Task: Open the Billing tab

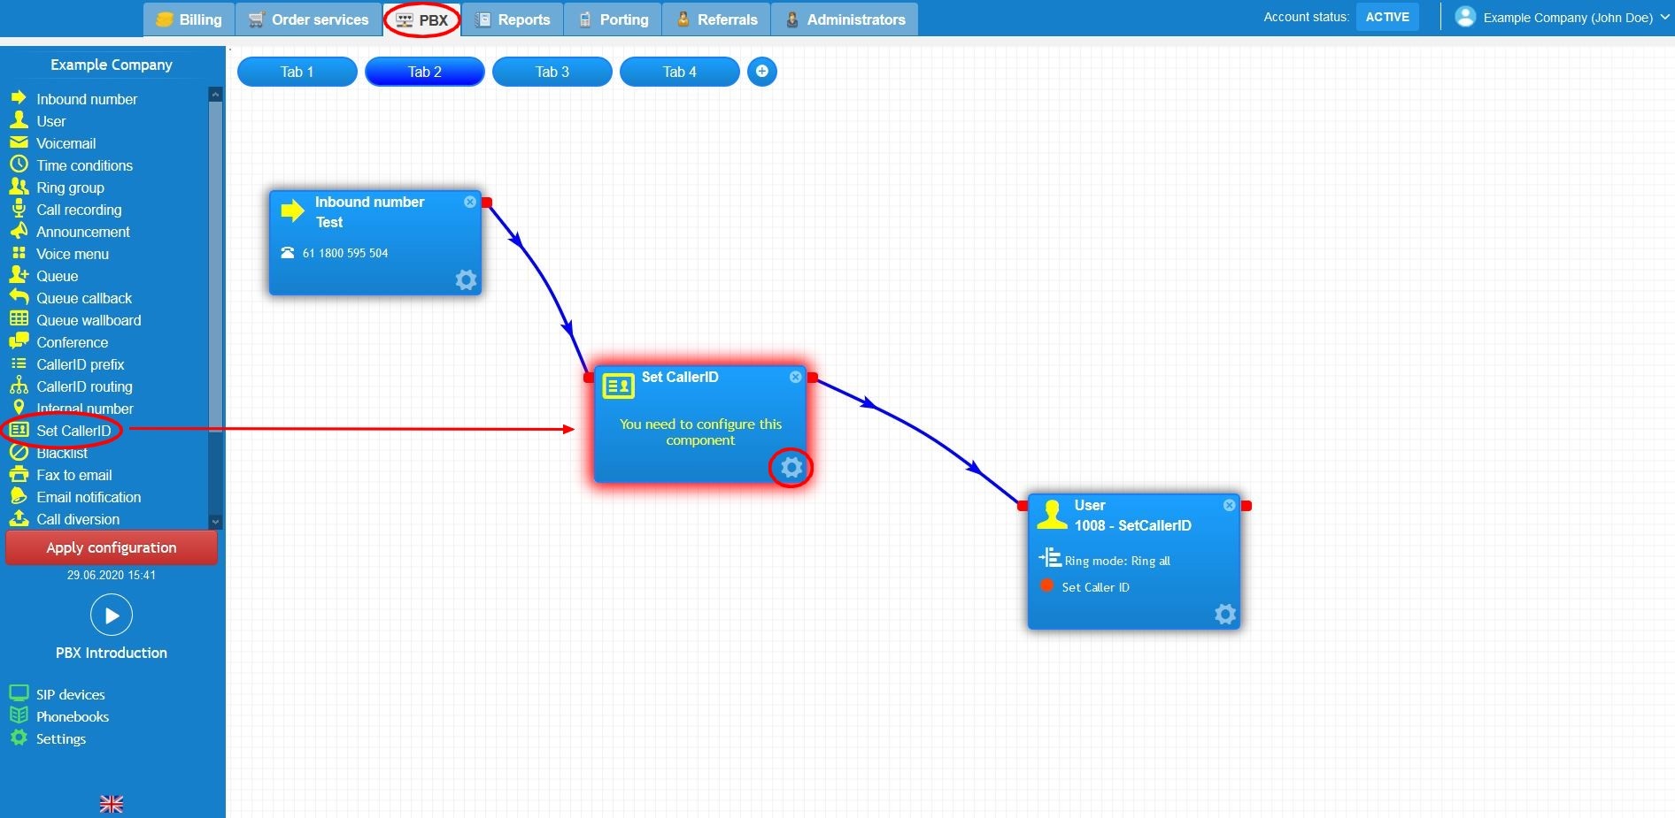Action: point(189,19)
